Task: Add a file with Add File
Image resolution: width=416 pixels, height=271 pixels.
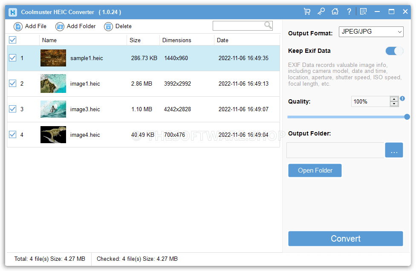Action: click(30, 26)
